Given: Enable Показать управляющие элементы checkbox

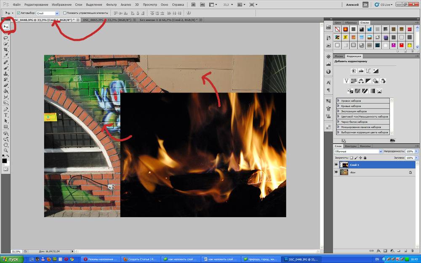Looking at the screenshot, I should pyautogui.click(x=65, y=13).
